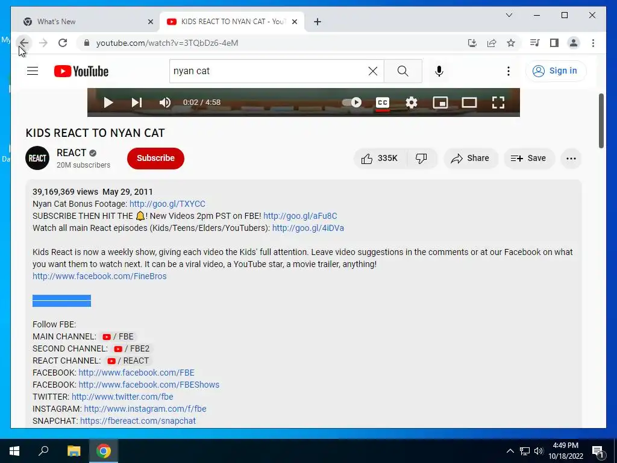Image resolution: width=617 pixels, height=463 pixels.
Task: Toggle closed captions with the CC button
Action: pyautogui.click(x=383, y=102)
